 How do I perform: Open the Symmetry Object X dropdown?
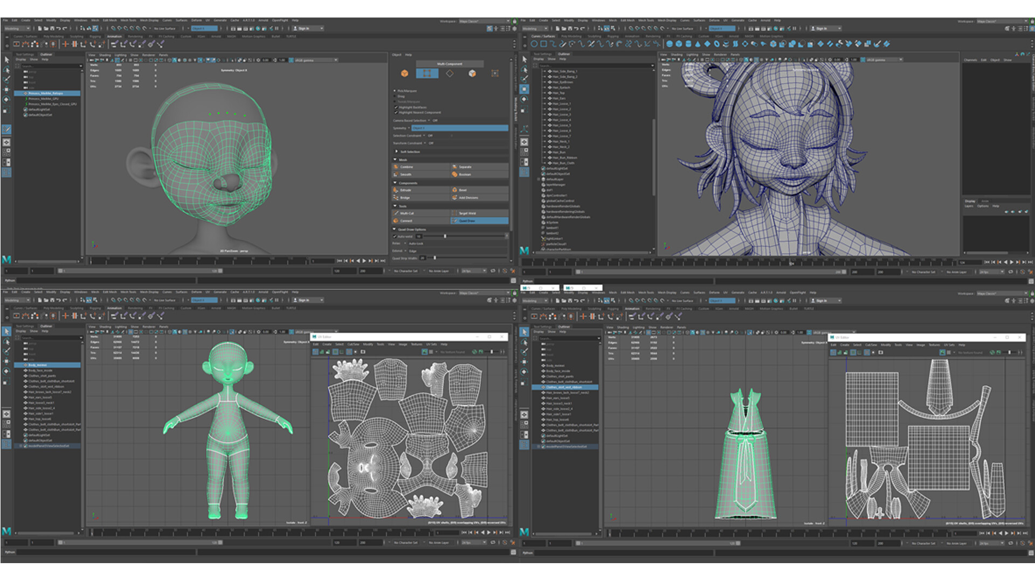(x=459, y=128)
